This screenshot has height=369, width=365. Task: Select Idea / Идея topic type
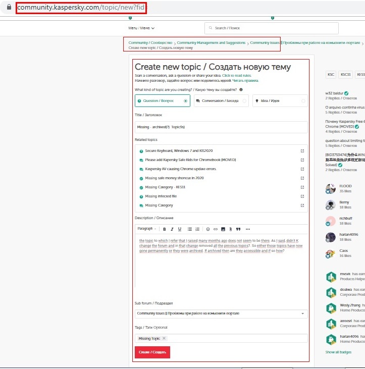[x=280, y=101]
